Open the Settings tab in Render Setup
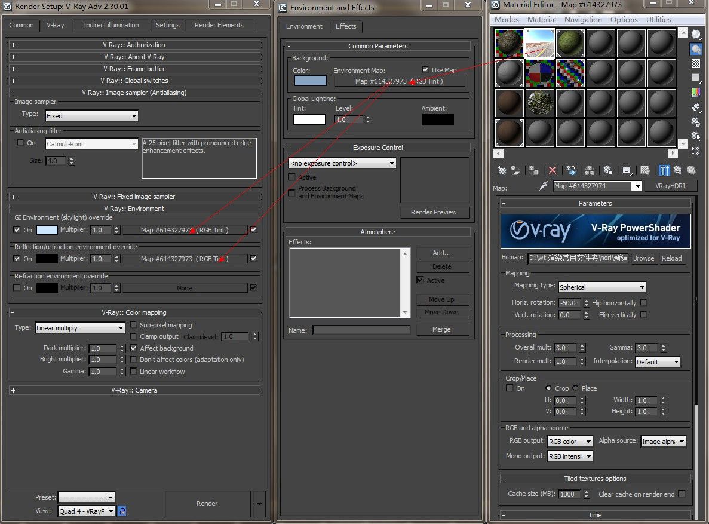Viewport: 709px width, 524px height. (x=168, y=25)
